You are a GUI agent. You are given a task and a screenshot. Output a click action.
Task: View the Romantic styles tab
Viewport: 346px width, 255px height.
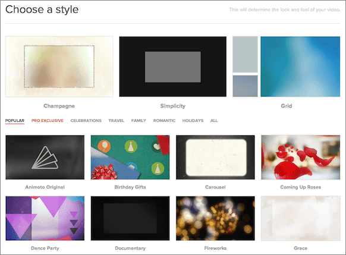[164, 121]
